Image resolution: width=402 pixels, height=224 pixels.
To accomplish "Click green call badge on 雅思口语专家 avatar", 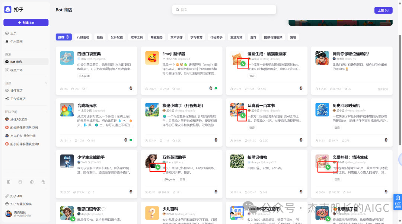I will pos(73,219).
